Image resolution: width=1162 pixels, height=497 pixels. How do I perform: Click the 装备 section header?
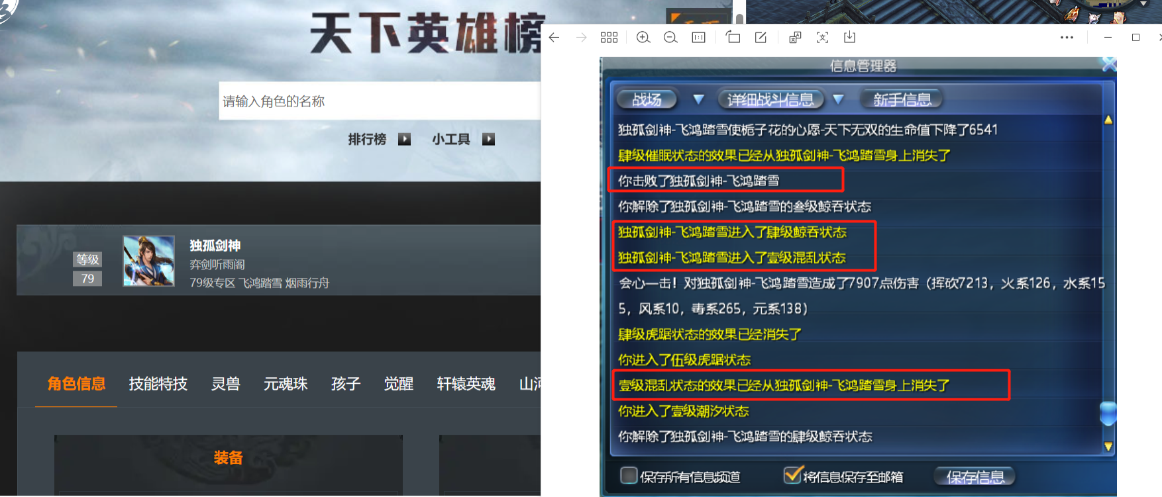point(228,457)
